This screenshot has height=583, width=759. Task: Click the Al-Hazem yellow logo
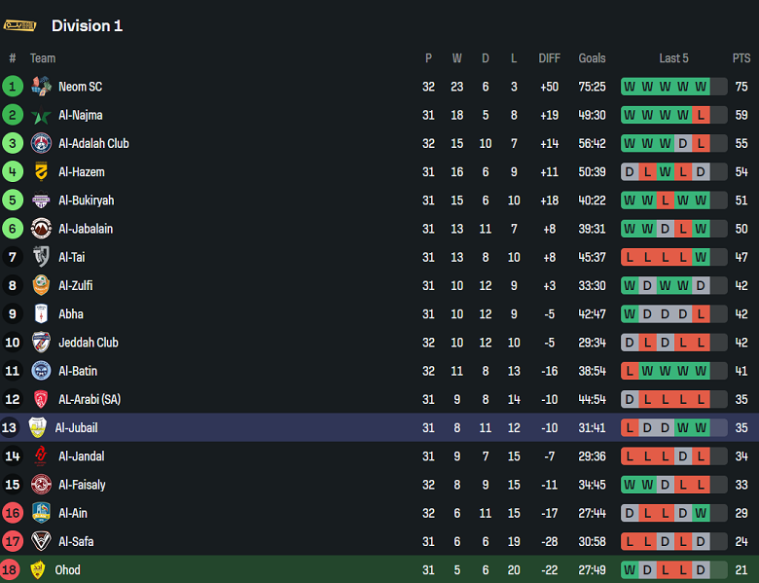[41, 172]
